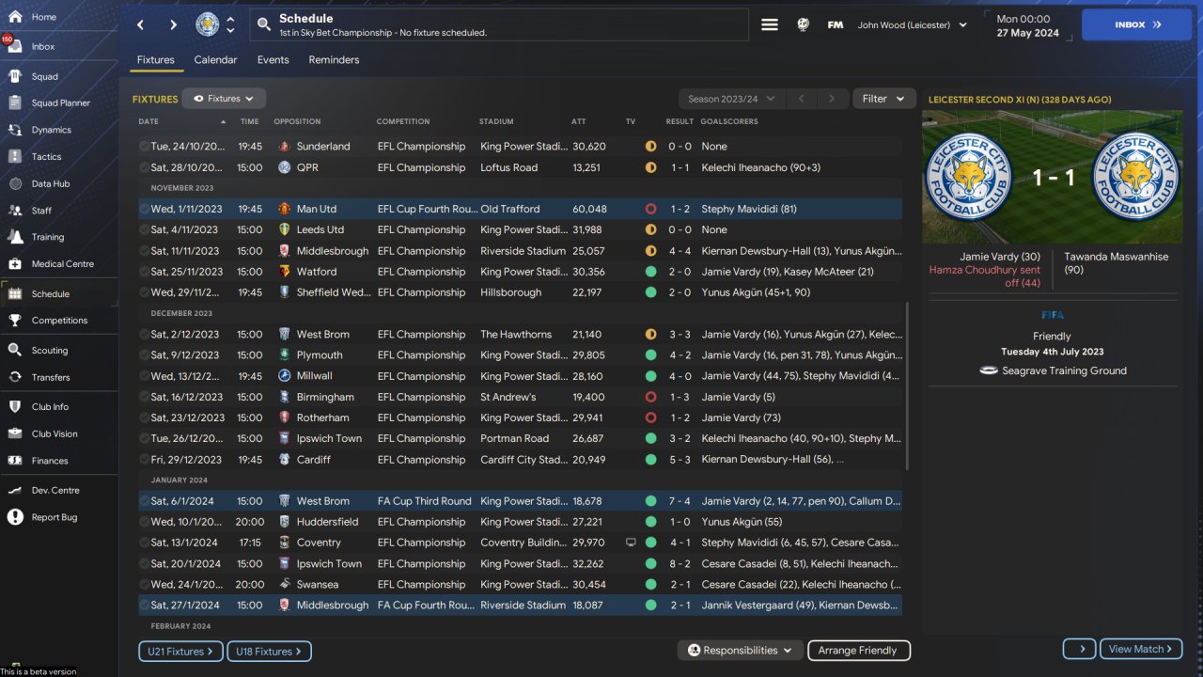Image resolution: width=1203 pixels, height=677 pixels.
Task: Sort by the Opposition column header
Action: [x=297, y=121]
